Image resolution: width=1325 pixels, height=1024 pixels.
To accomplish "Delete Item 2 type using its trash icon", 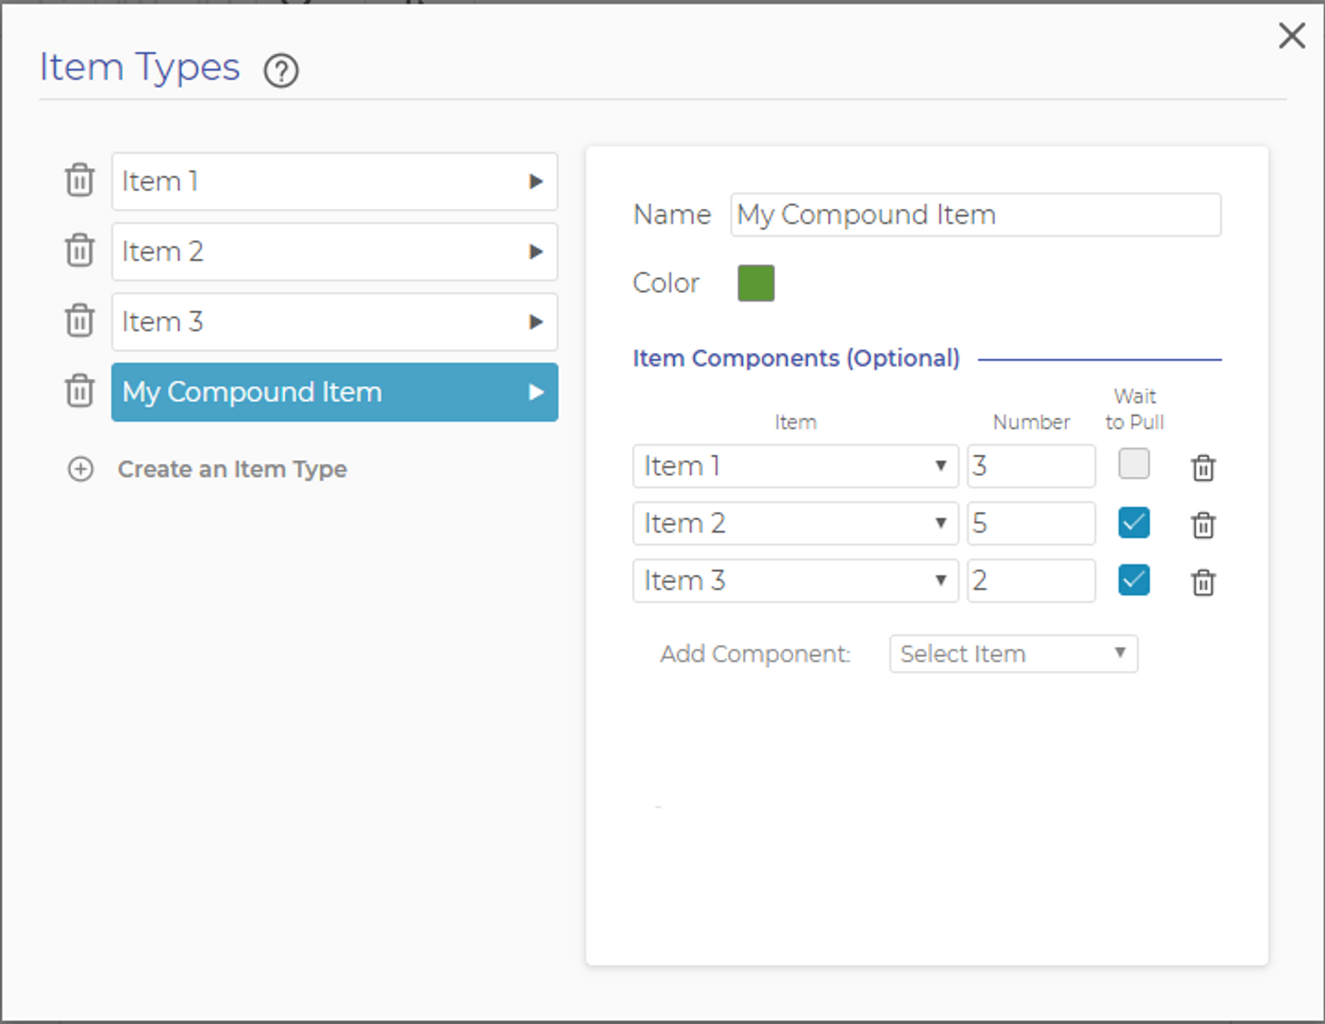I will click(79, 251).
